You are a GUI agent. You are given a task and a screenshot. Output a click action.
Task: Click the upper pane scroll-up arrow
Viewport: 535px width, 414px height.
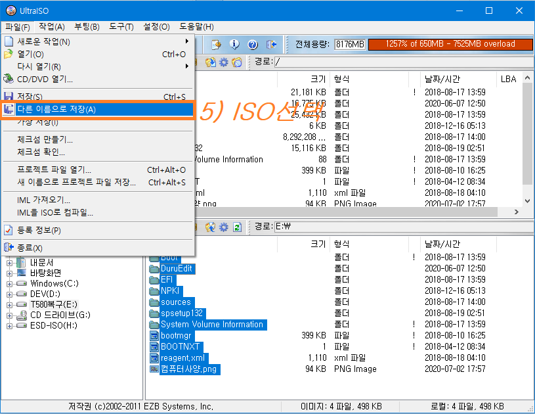coord(527,78)
